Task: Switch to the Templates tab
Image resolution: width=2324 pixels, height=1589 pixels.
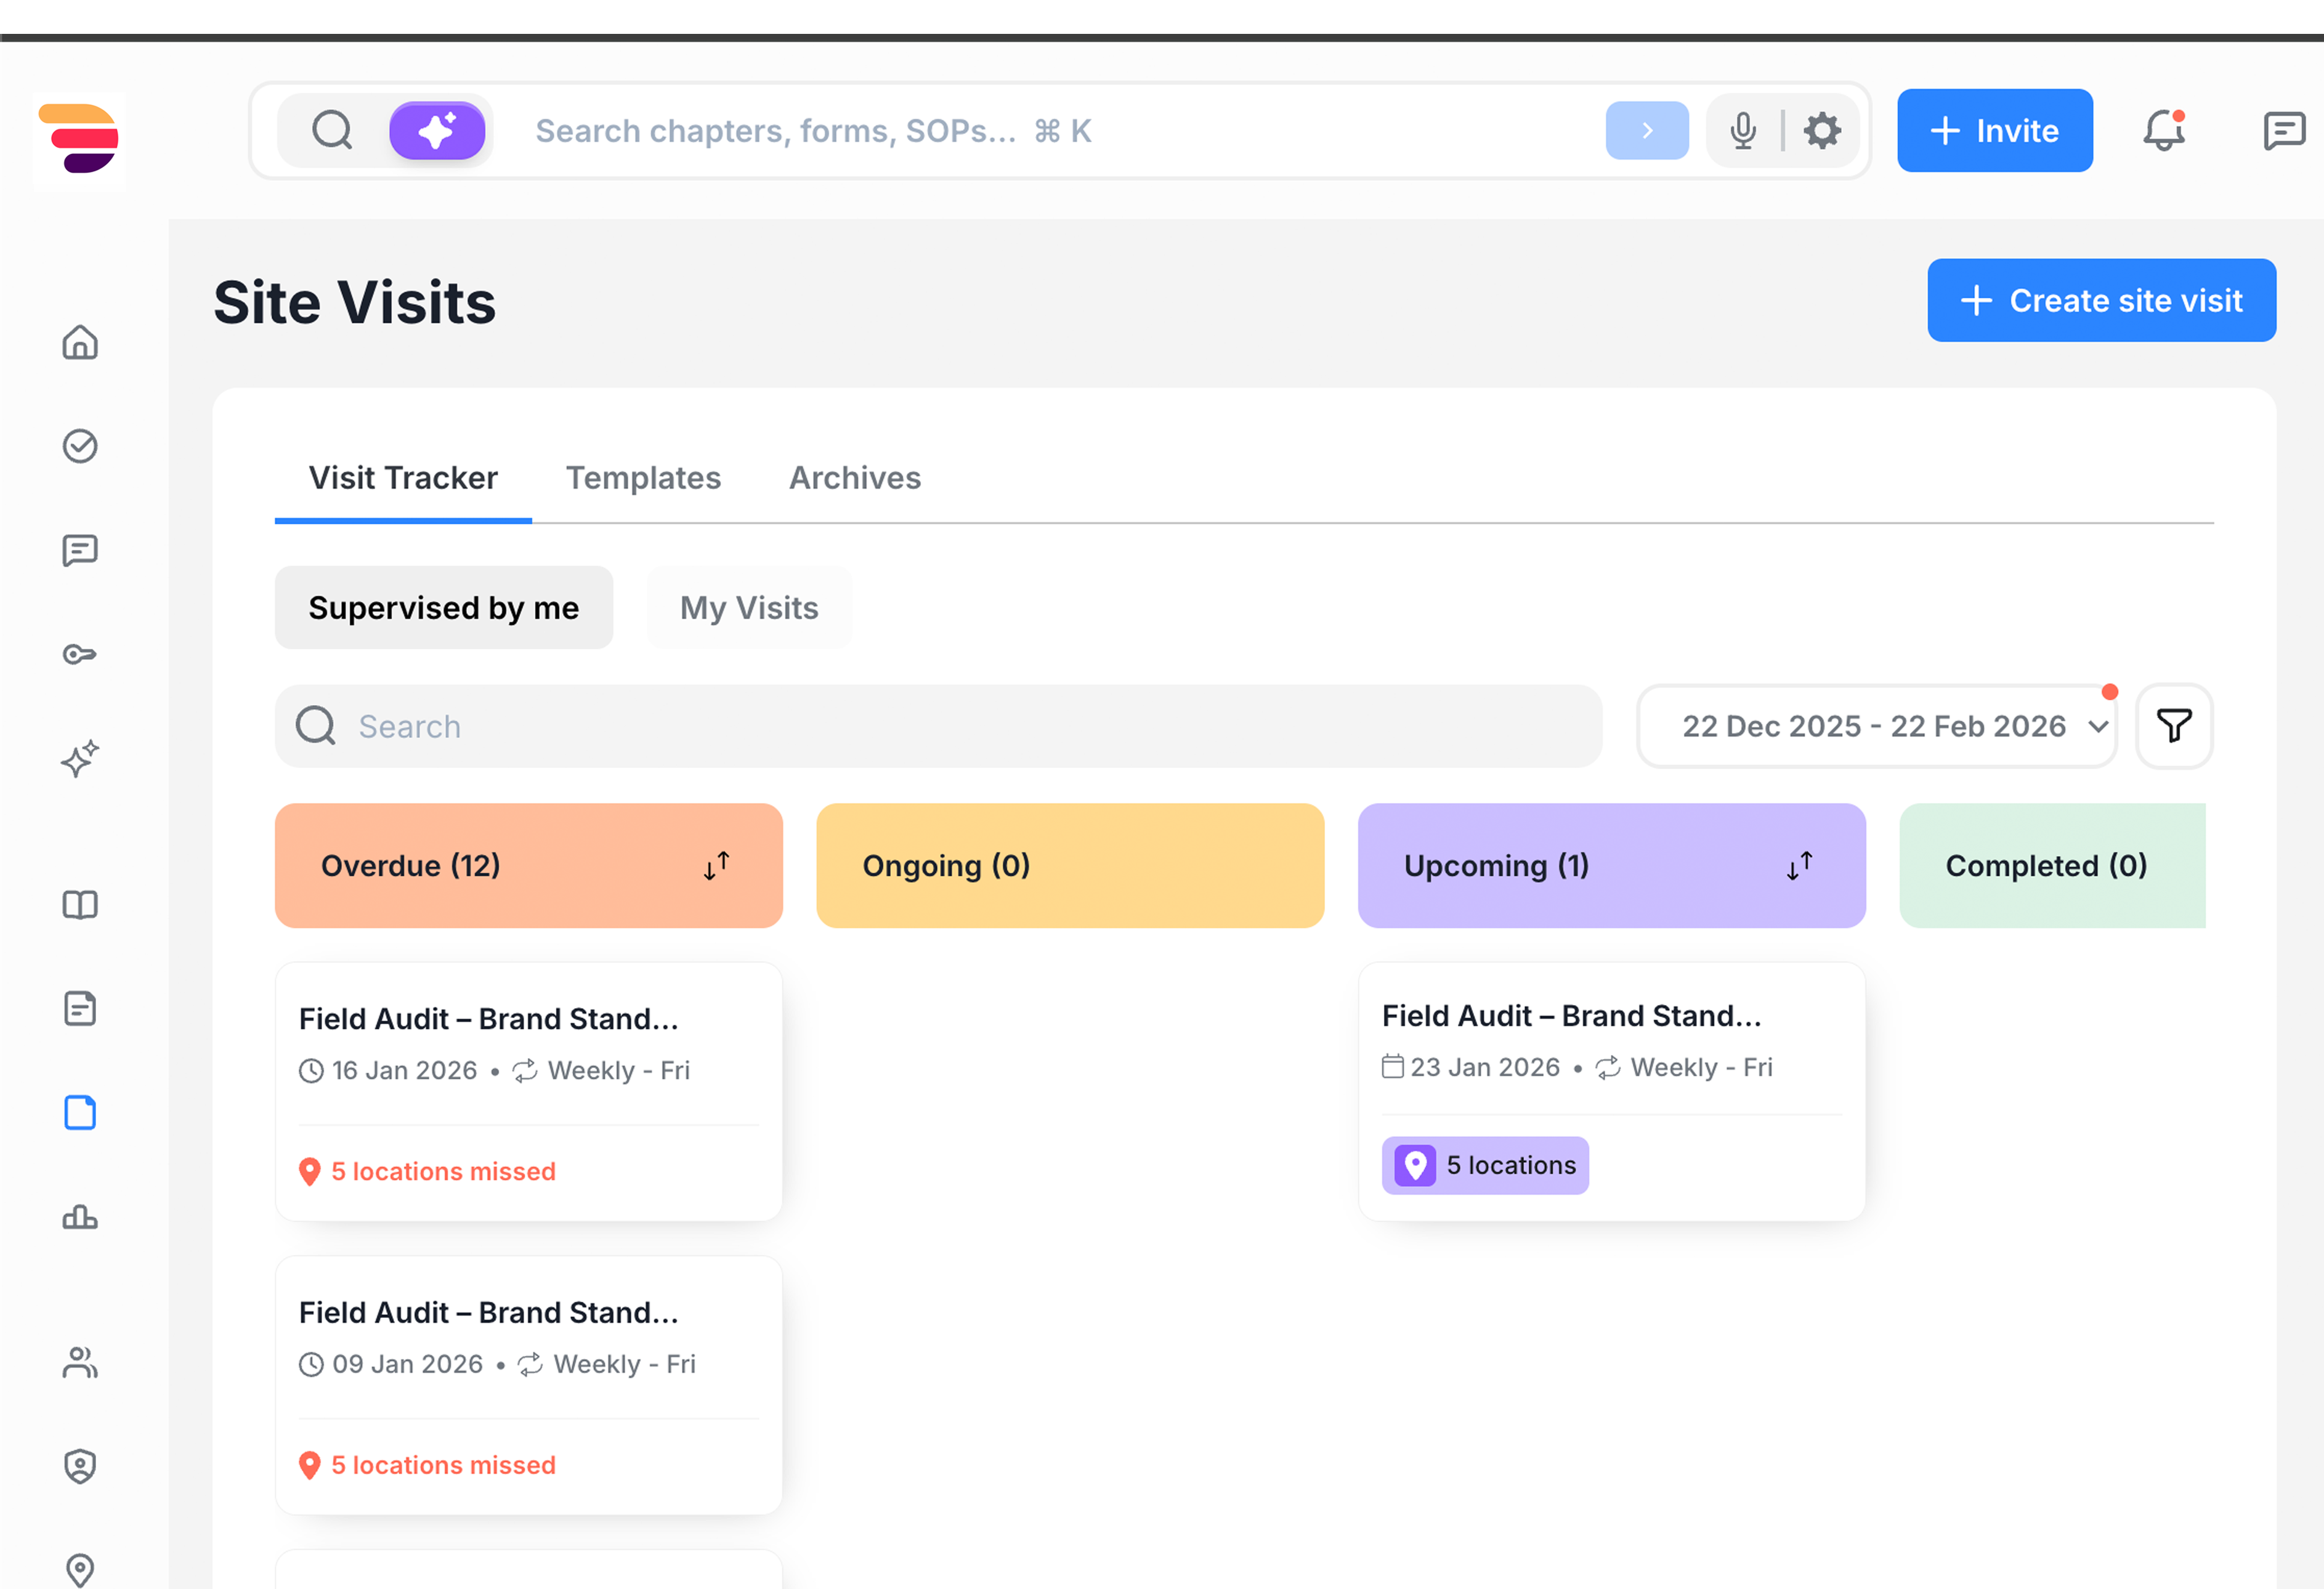Action: [x=643, y=478]
